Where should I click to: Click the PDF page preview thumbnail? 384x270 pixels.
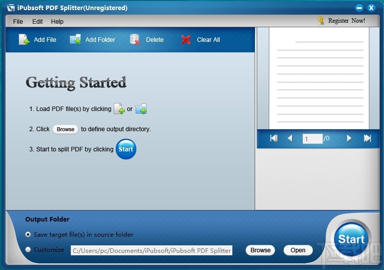pyautogui.click(x=319, y=78)
